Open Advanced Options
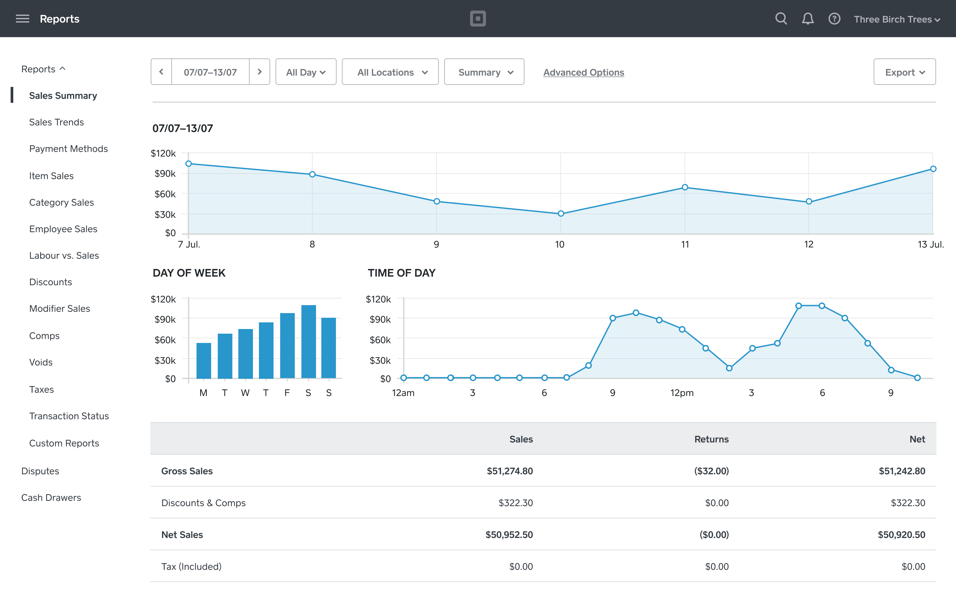This screenshot has width=956, height=597. point(584,72)
